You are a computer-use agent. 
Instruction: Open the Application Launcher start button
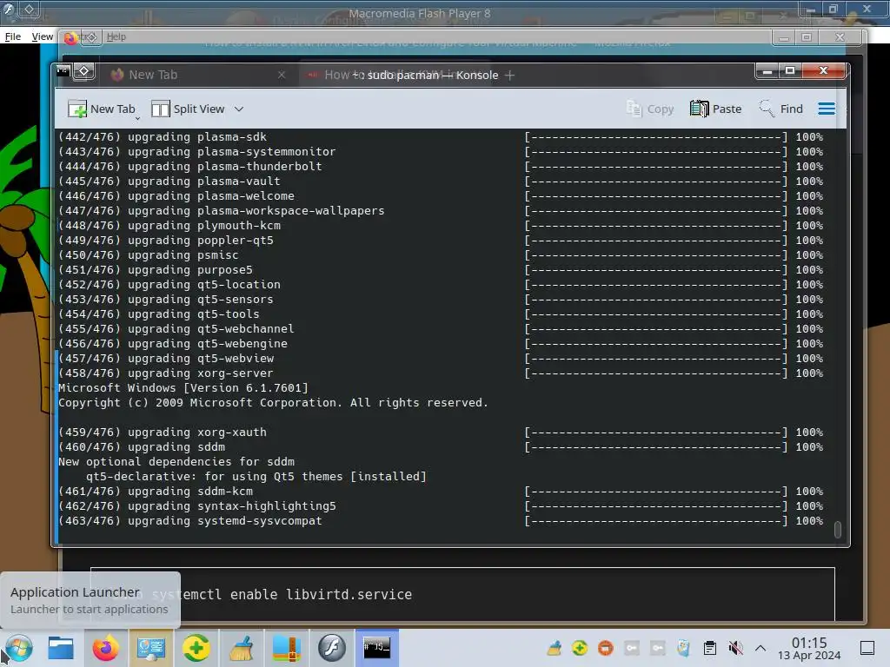click(x=18, y=648)
